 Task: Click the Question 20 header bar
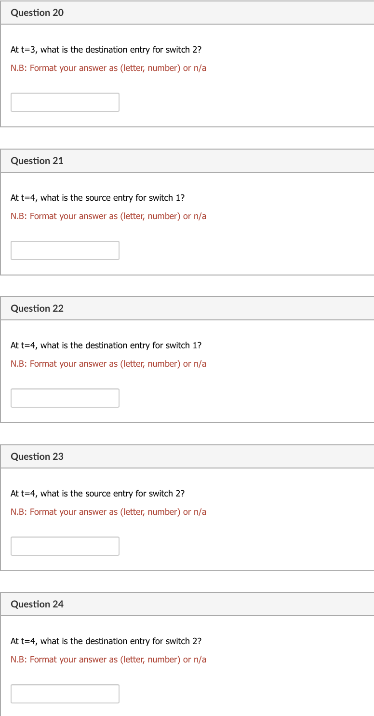[x=187, y=13]
